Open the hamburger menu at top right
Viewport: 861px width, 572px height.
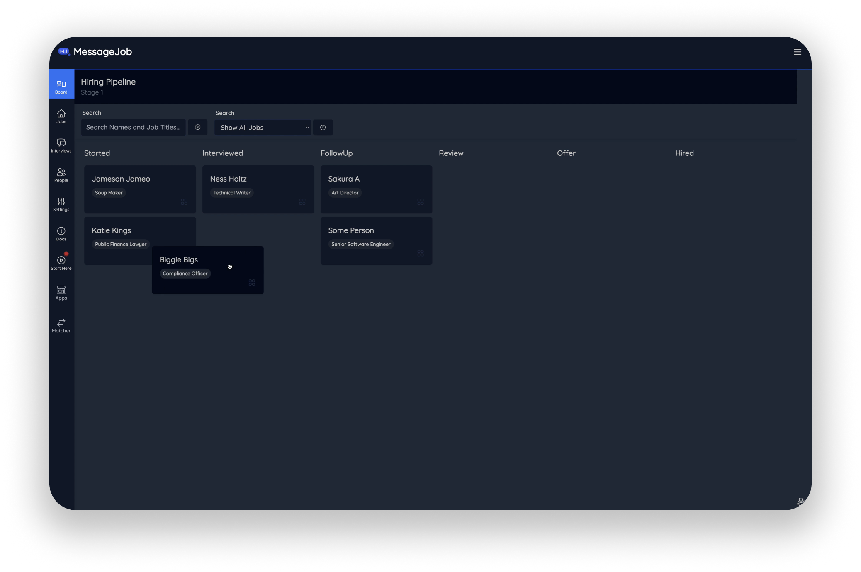[797, 52]
